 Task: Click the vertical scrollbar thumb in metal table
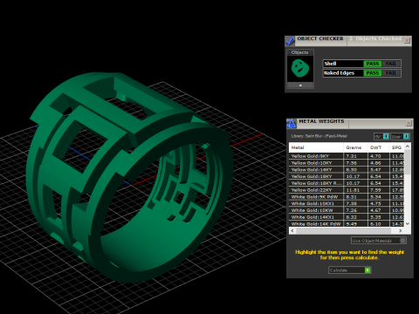click(408, 162)
